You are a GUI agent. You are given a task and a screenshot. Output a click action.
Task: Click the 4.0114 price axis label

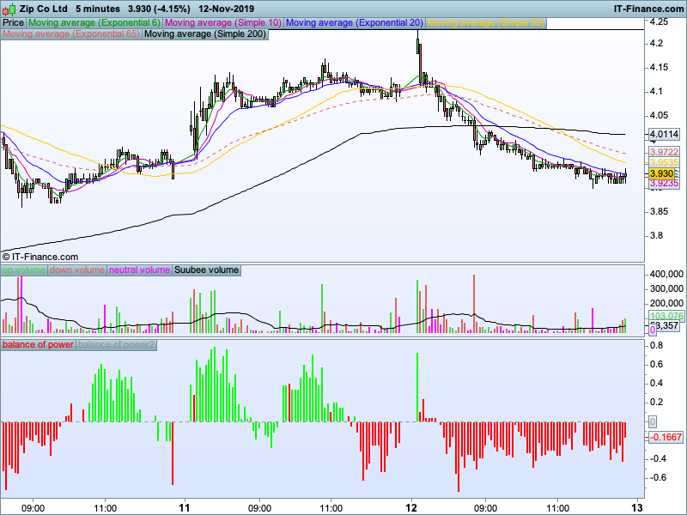pyautogui.click(x=664, y=134)
